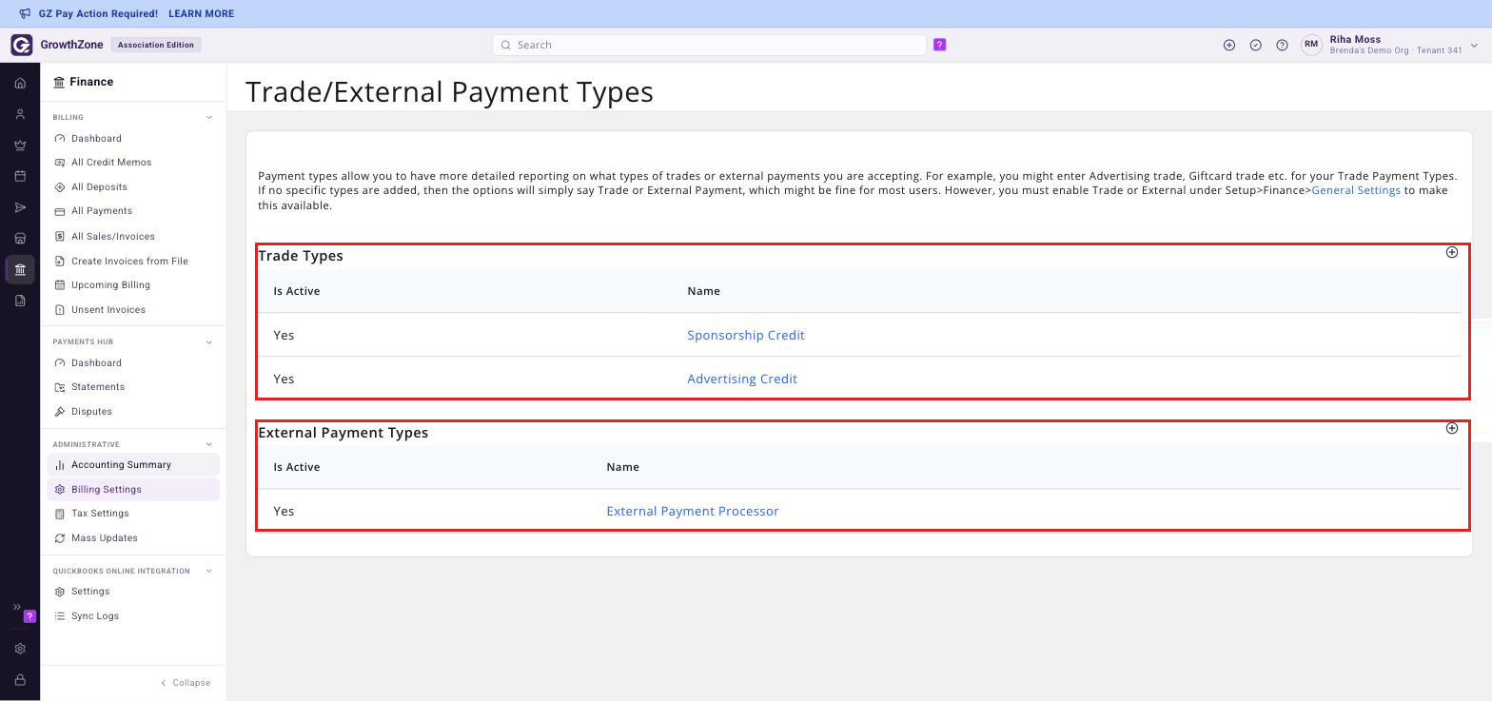1492x701 pixels.
Task: Click the settings gear at rail bottom
Action: click(x=20, y=649)
